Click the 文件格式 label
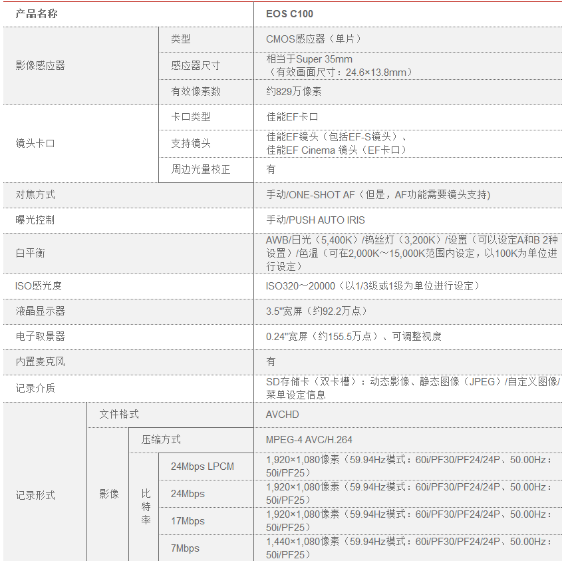Screen dimensions: 566x561 click(x=119, y=415)
